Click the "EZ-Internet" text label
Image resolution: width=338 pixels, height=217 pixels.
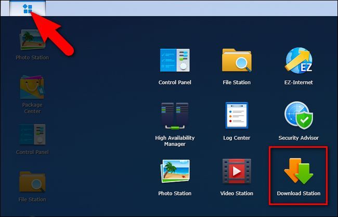coord(298,82)
